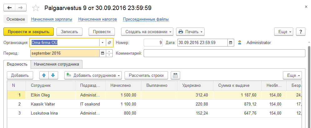Expand the Добавить сотрудников dropdown

(x=93, y=75)
